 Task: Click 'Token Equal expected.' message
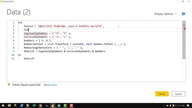coord(26,85)
